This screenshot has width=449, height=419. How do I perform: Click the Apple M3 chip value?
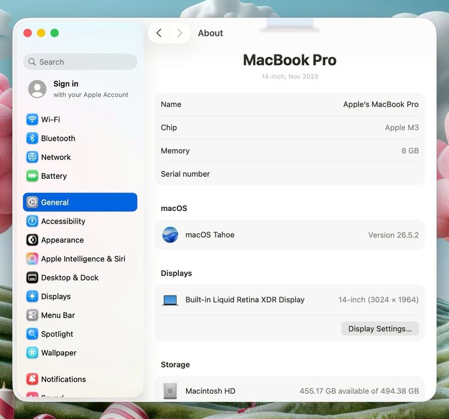[x=402, y=128]
